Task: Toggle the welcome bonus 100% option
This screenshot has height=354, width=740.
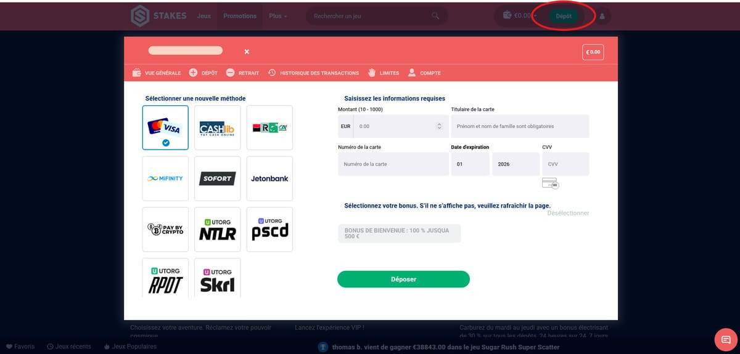Action: pyautogui.click(x=399, y=233)
